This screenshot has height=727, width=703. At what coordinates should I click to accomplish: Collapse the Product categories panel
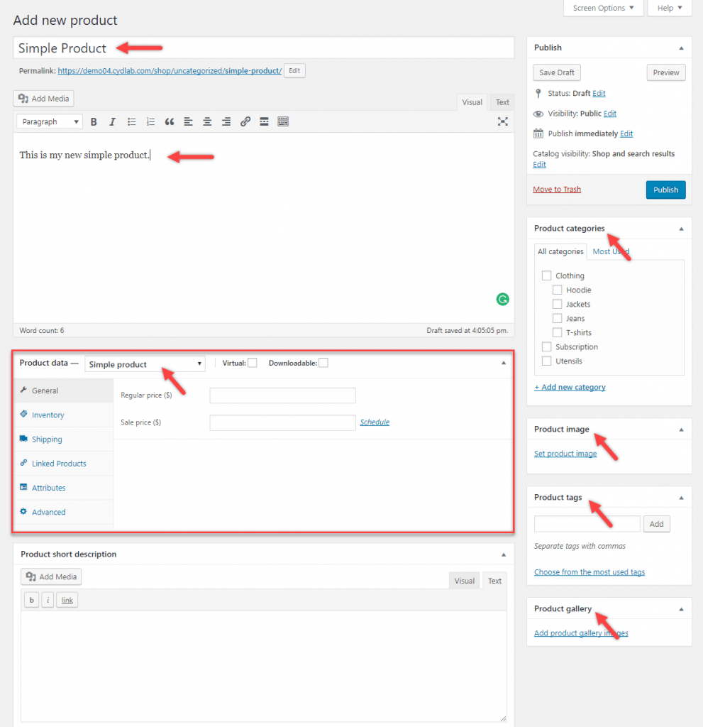pos(681,229)
